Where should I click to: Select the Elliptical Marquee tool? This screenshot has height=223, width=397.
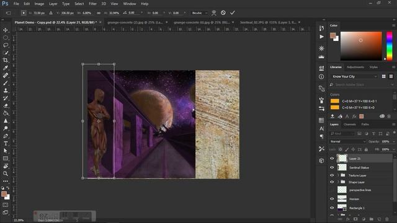pyautogui.click(x=6, y=38)
